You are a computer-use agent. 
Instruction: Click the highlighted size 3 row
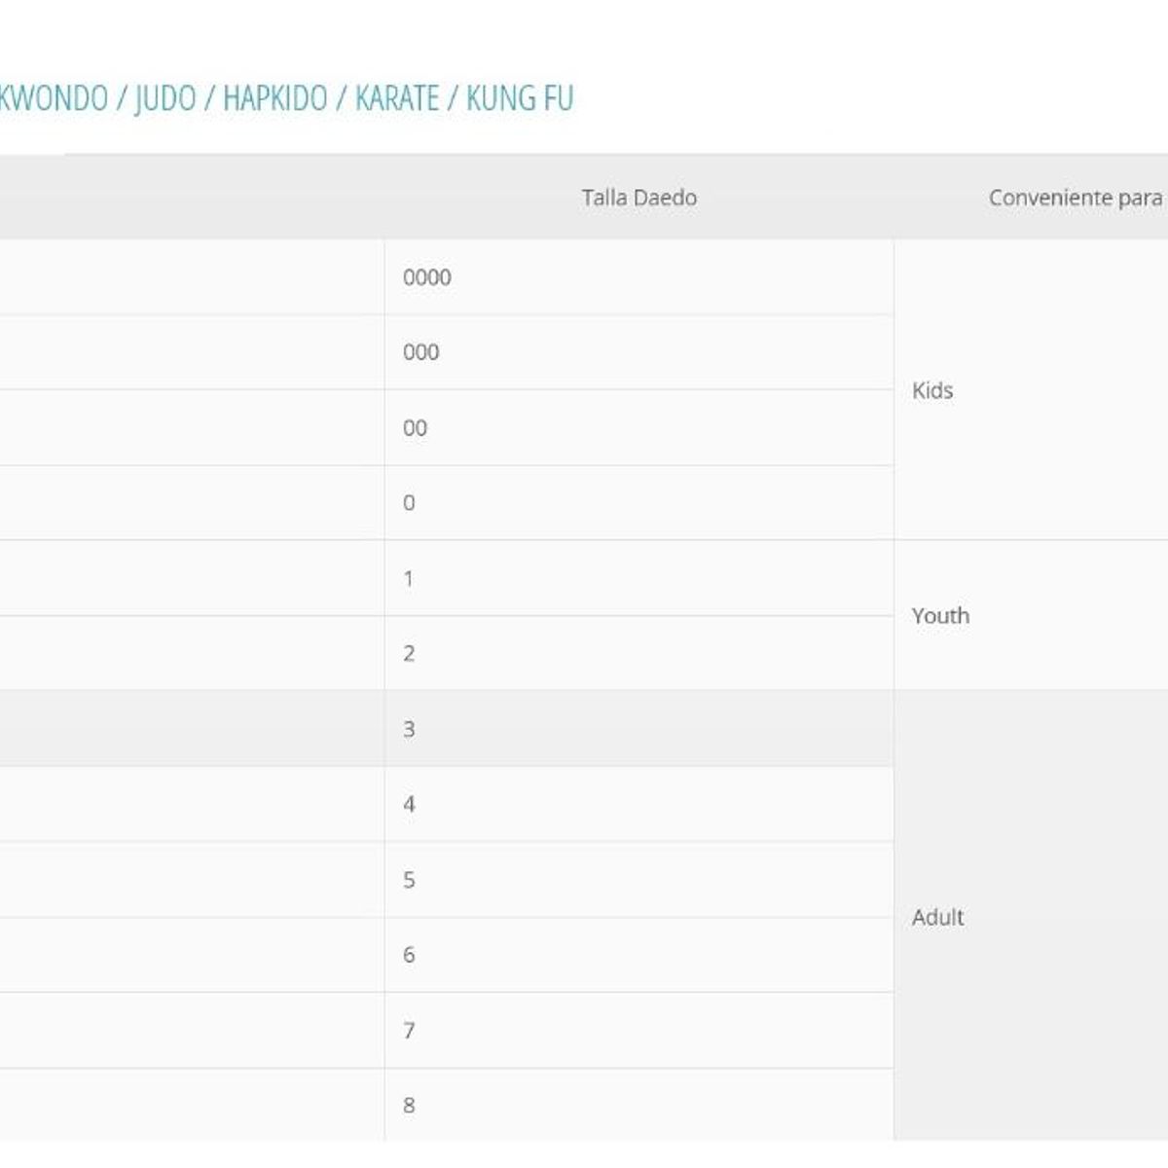click(x=409, y=729)
